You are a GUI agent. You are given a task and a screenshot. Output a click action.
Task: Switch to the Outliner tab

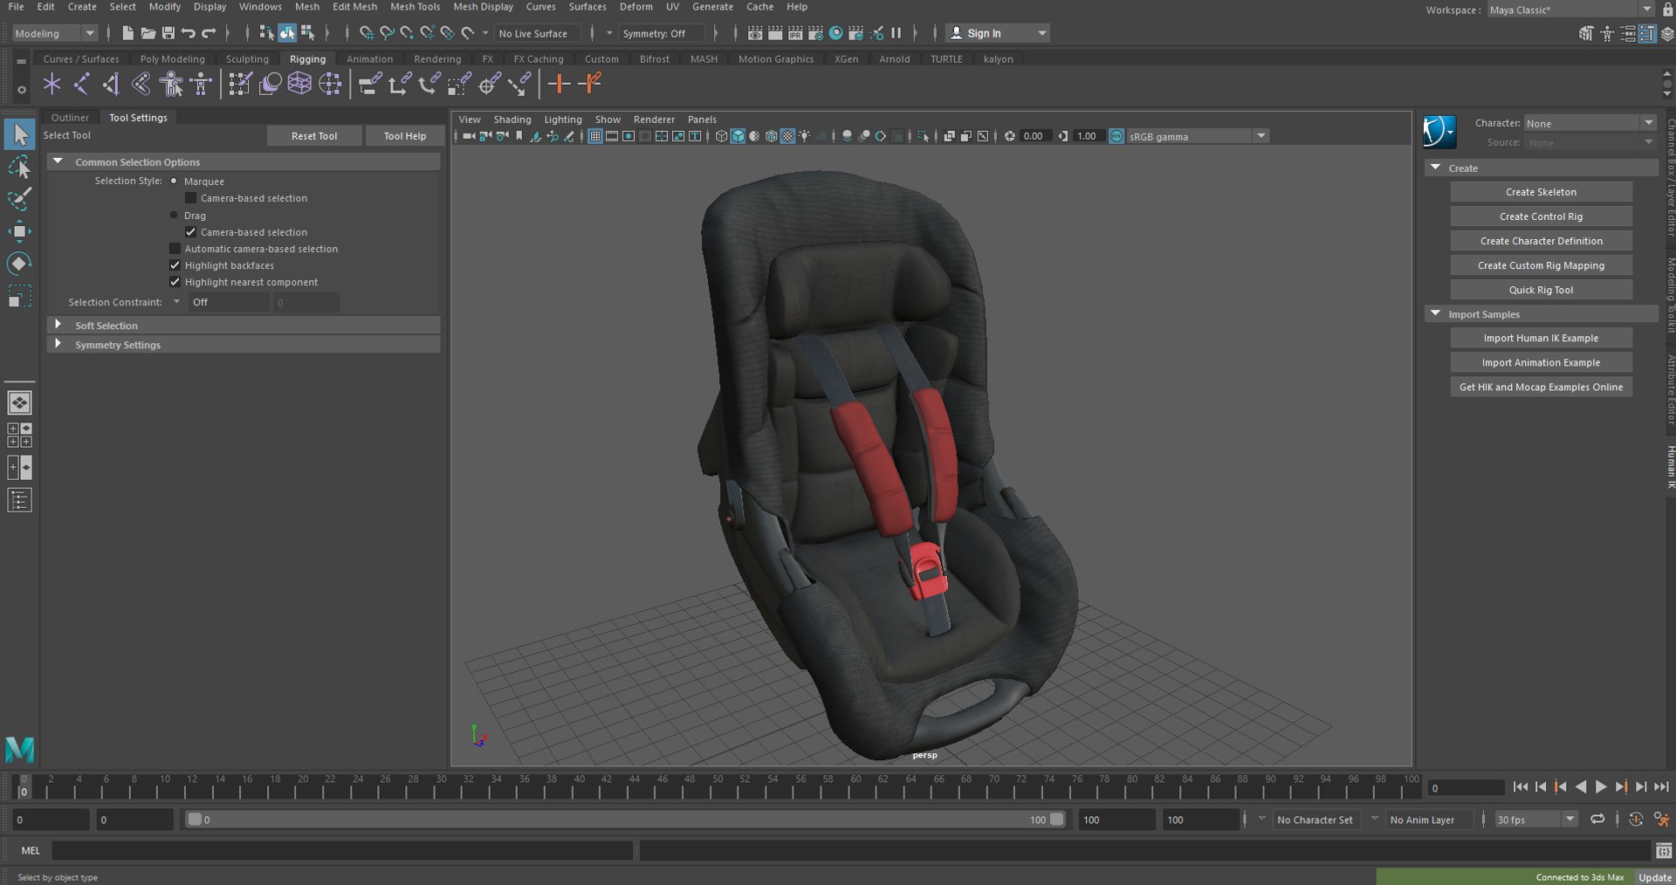tap(70, 117)
